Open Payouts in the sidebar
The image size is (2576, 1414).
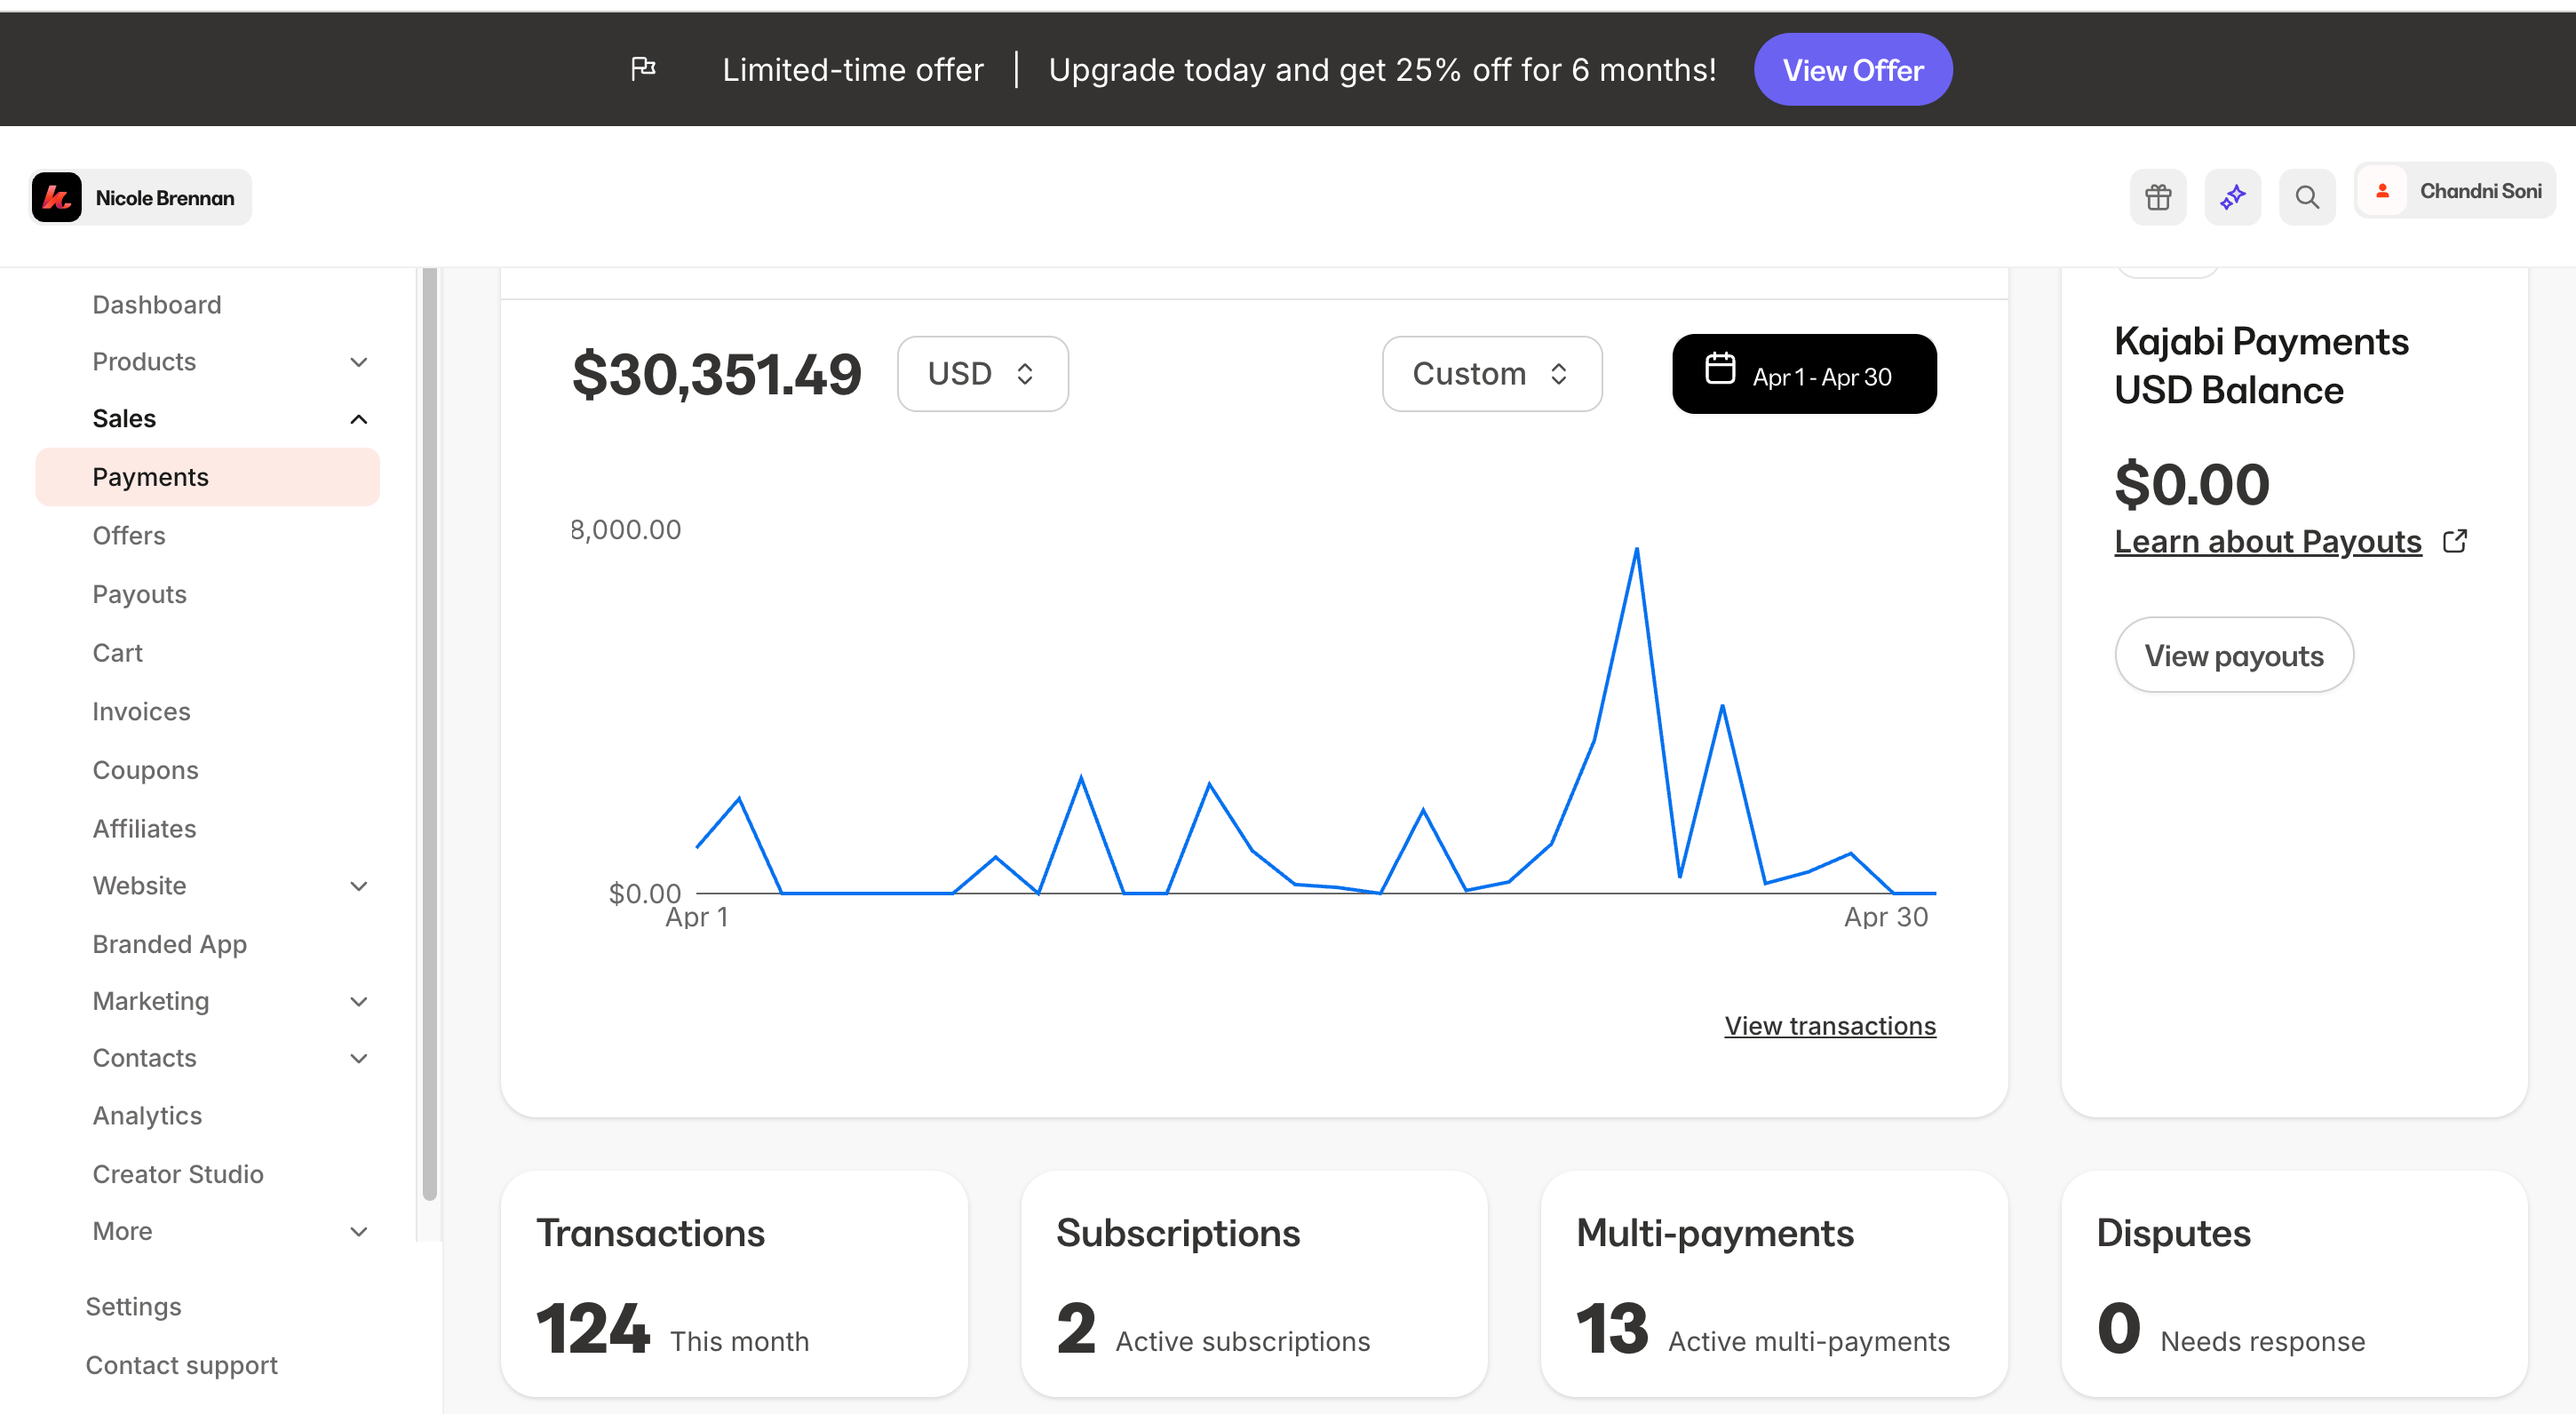[x=139, y=594]
